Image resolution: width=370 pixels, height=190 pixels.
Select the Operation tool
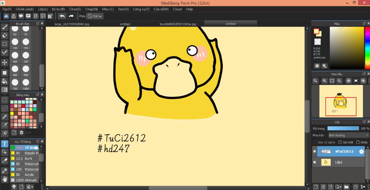(x=4, y=152)
